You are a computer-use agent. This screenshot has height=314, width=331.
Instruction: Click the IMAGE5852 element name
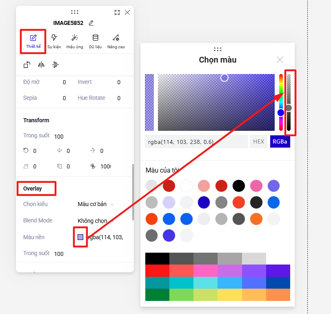click(68, 23)
